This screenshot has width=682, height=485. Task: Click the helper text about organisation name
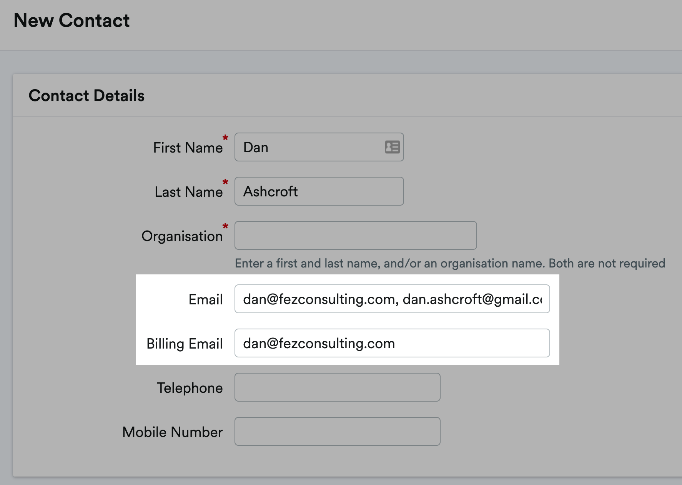(449, 263)
